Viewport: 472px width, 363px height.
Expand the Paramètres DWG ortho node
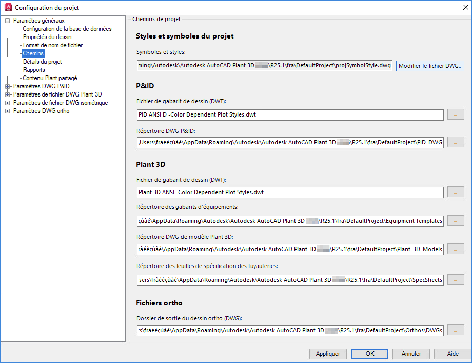pos(8,111)
